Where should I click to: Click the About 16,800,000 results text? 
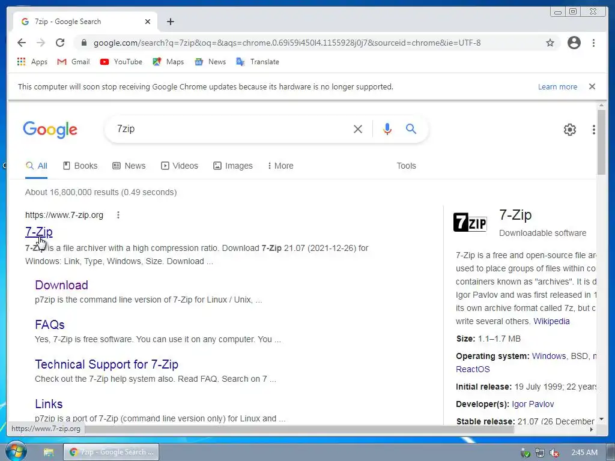tap(101, 192)
